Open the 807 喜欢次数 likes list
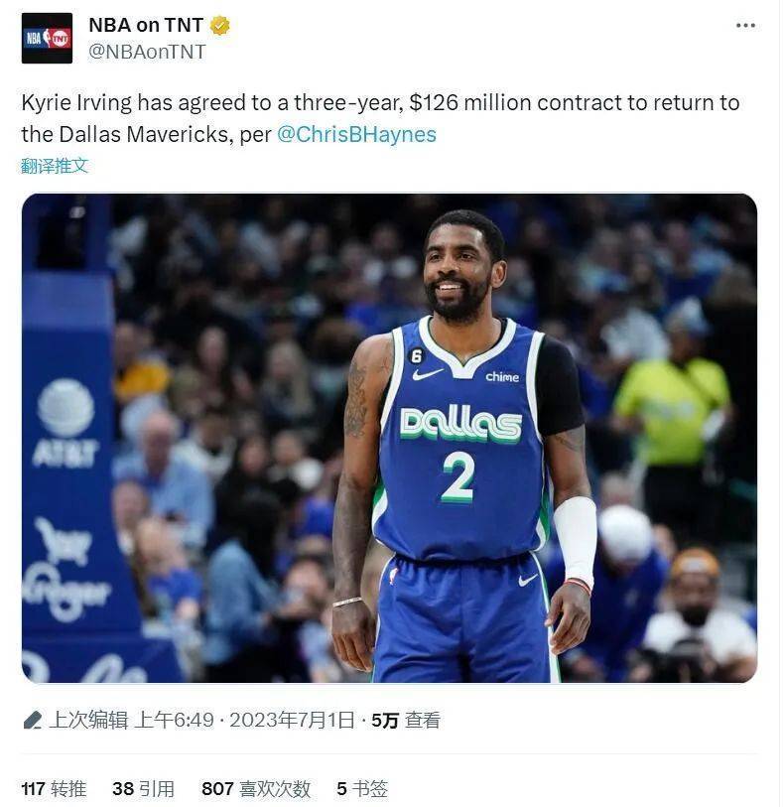The image size is (784, 807). [x=256, y=788]
